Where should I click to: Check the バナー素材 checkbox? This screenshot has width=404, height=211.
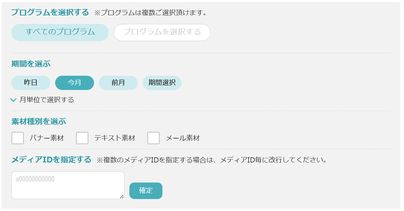click(18, 138)
